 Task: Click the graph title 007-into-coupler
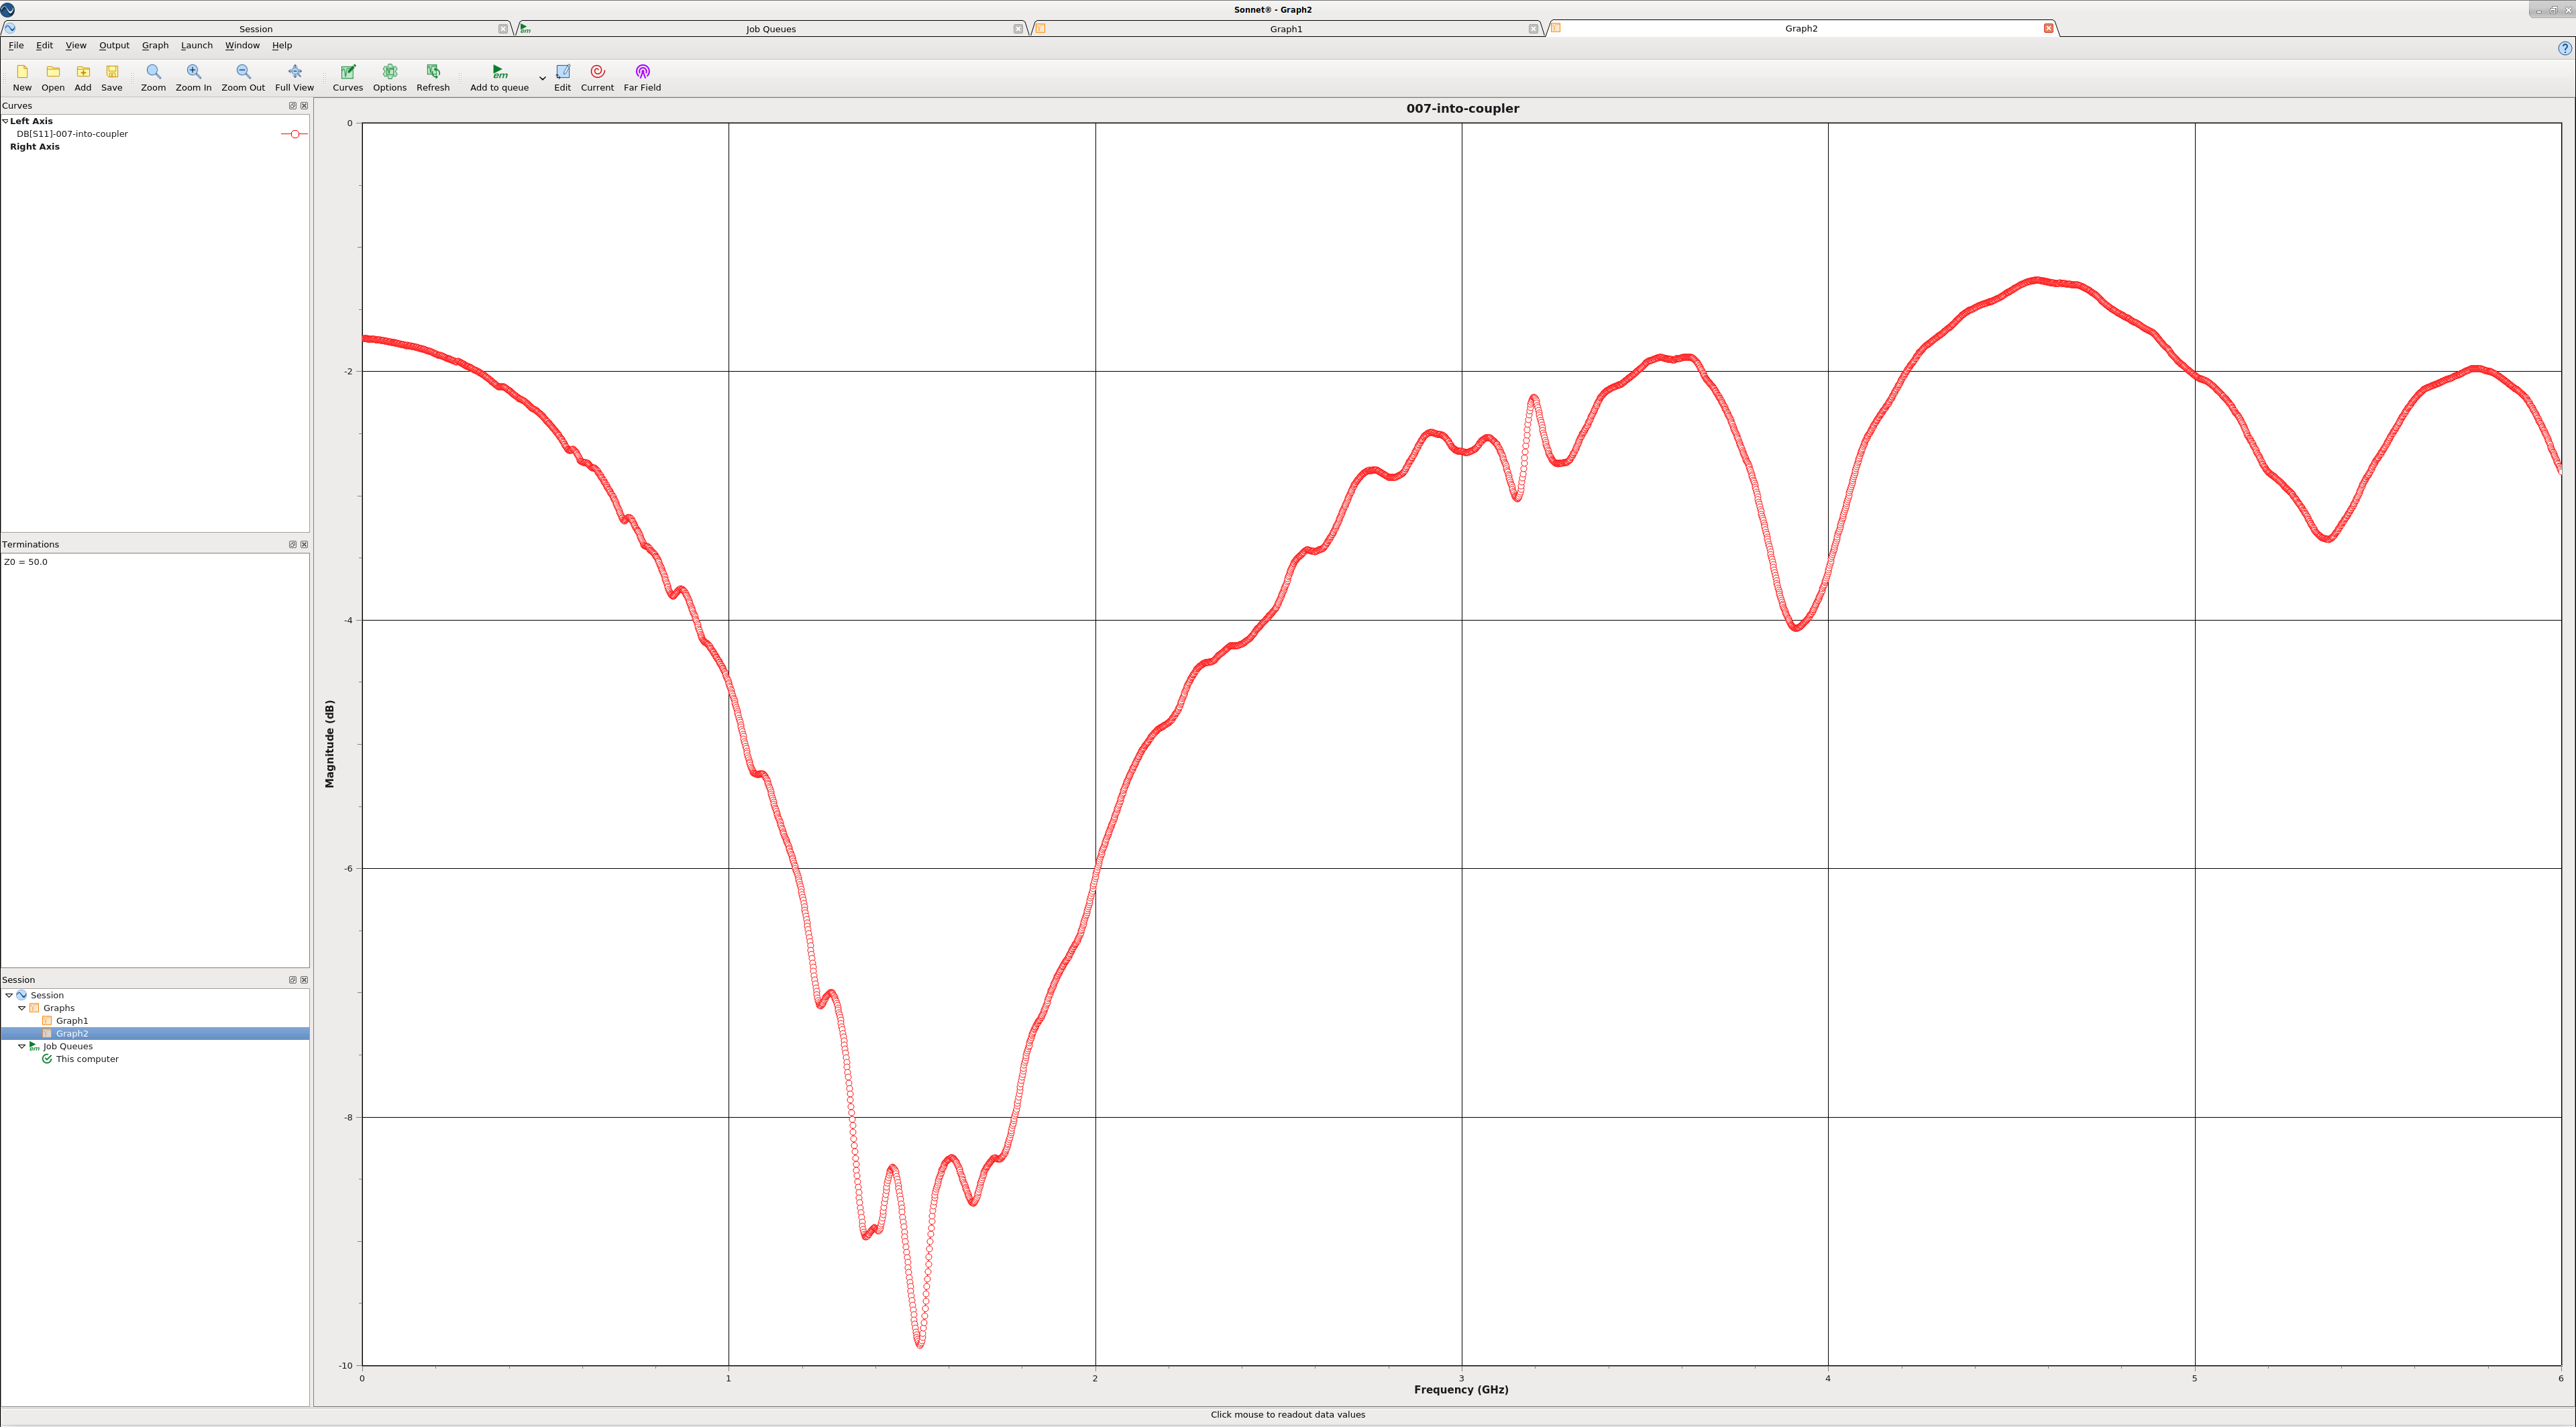(1462, 108)
